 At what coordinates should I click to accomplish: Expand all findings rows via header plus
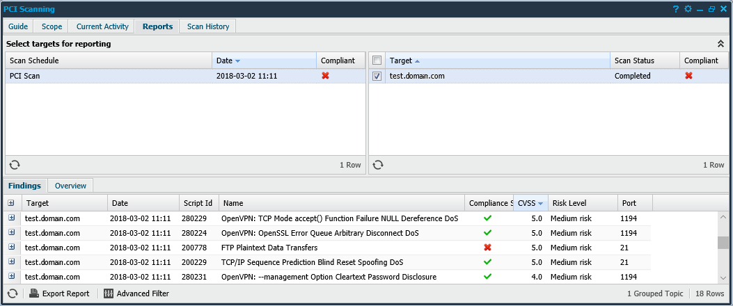11,203
